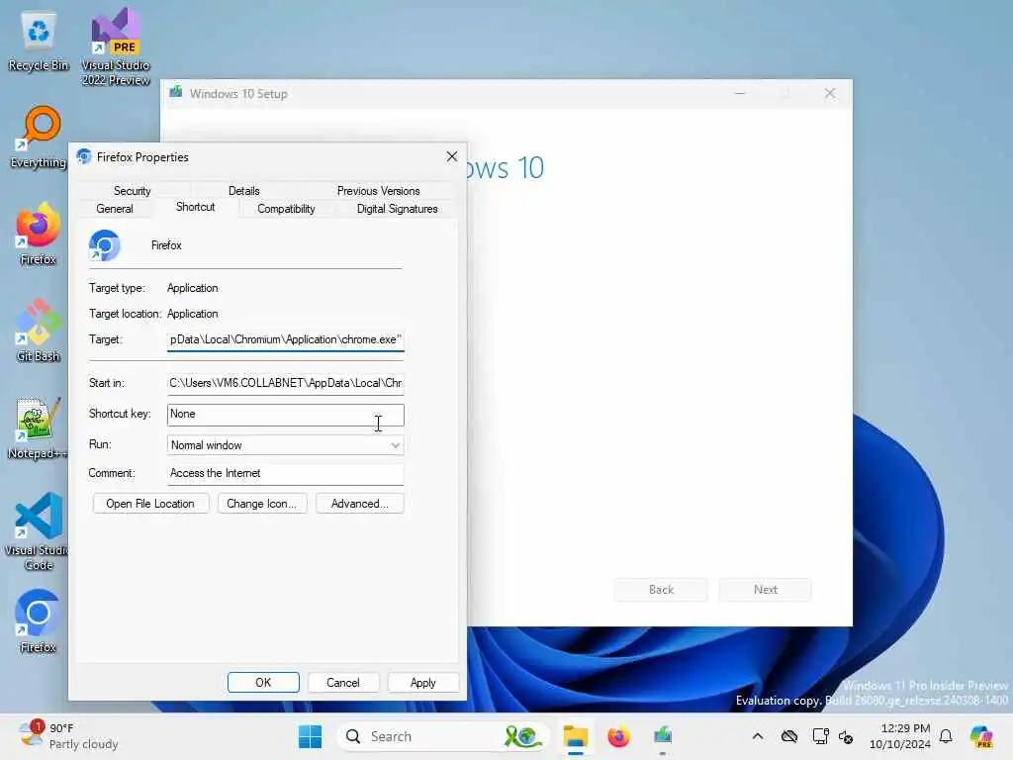Image resolution: width=1013 pixels, height=760 pixels.
Task: Switch to the Security tab
Action: click(132, 191)
